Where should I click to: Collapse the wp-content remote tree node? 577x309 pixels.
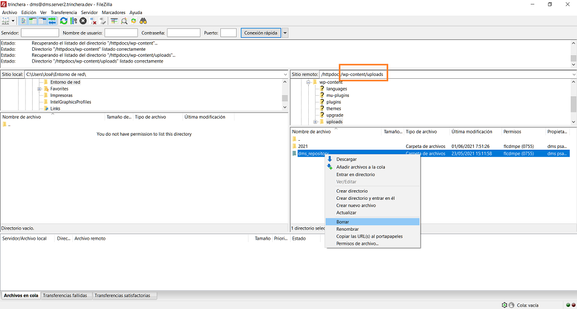click(x=308, y=82)
